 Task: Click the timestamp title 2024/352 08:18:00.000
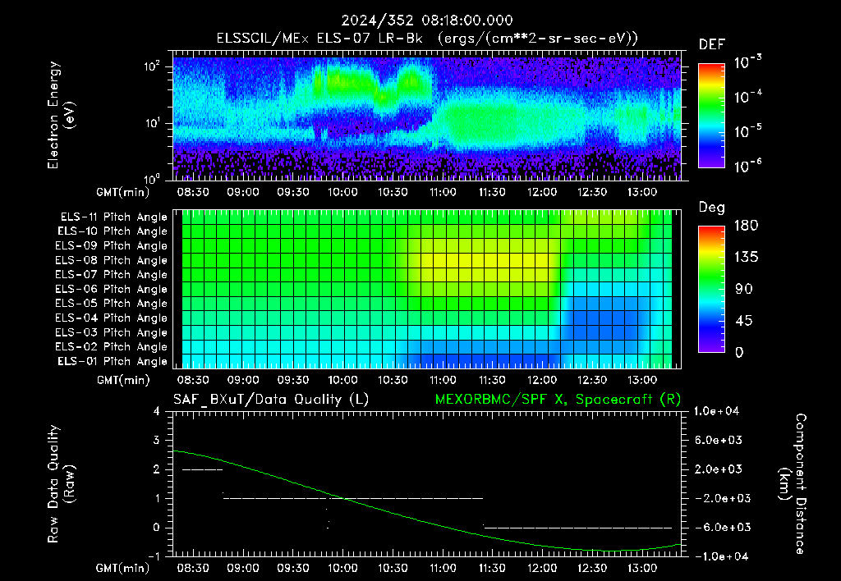pos(427,21)
